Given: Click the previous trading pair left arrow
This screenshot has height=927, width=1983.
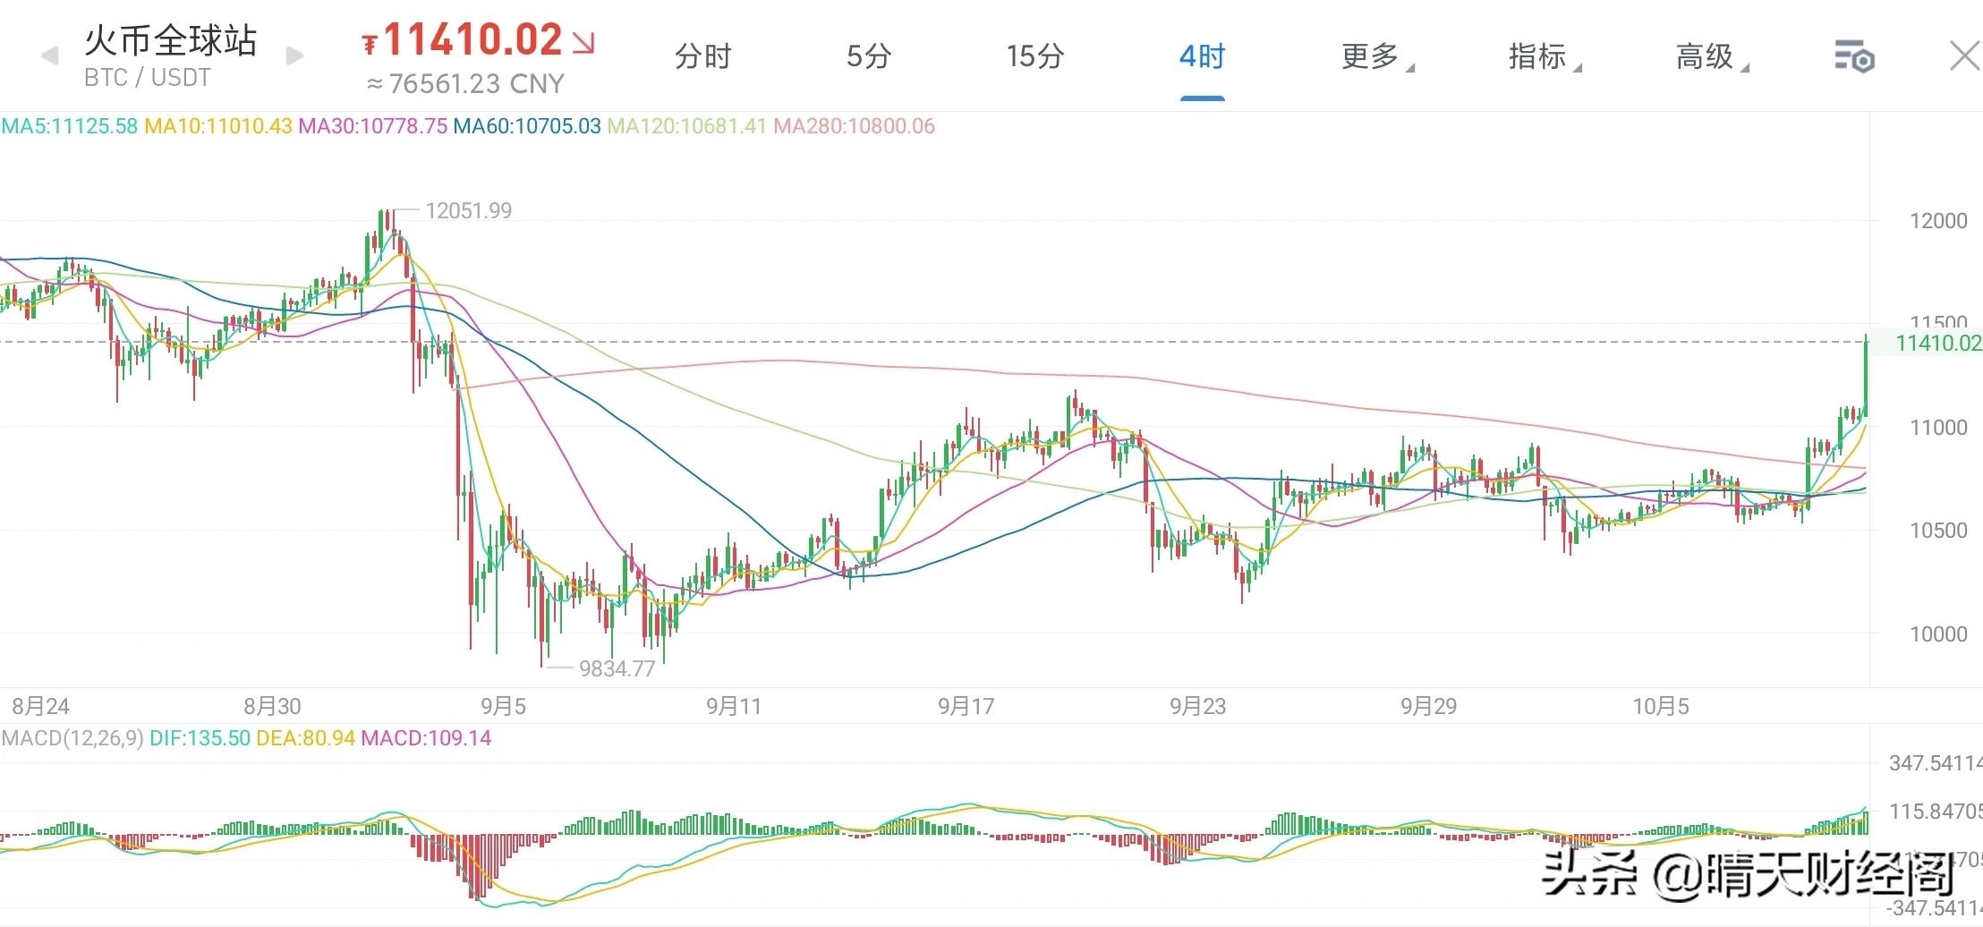Looking at the screenshot, I should coord(50,56).
